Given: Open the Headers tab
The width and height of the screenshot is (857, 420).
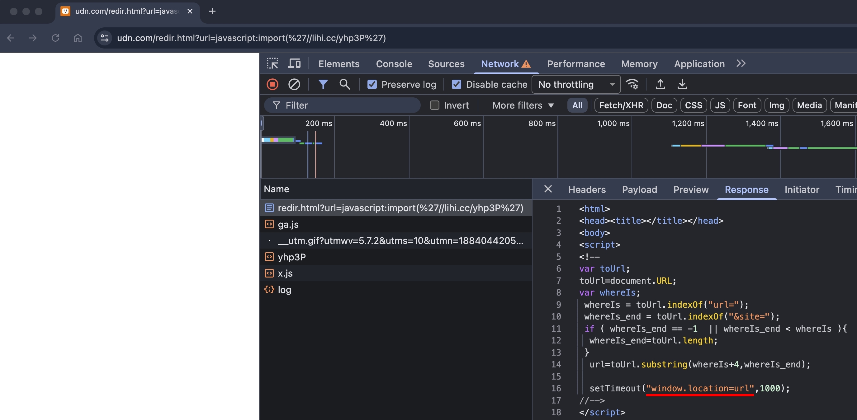Looking at the screenshot, I should point(587,189).
